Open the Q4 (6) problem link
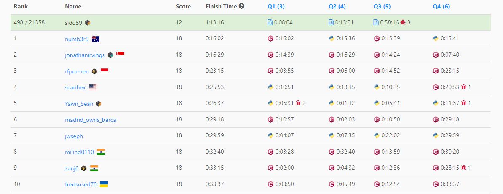The height and width of the screenshot is (194, 503). (441, 6)
